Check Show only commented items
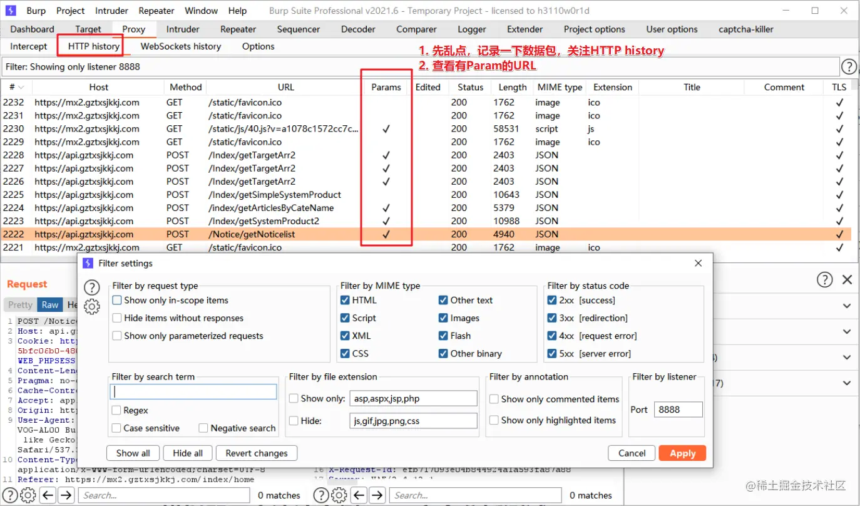The height and width of the screenshot is (506, 860). (494, 399)
